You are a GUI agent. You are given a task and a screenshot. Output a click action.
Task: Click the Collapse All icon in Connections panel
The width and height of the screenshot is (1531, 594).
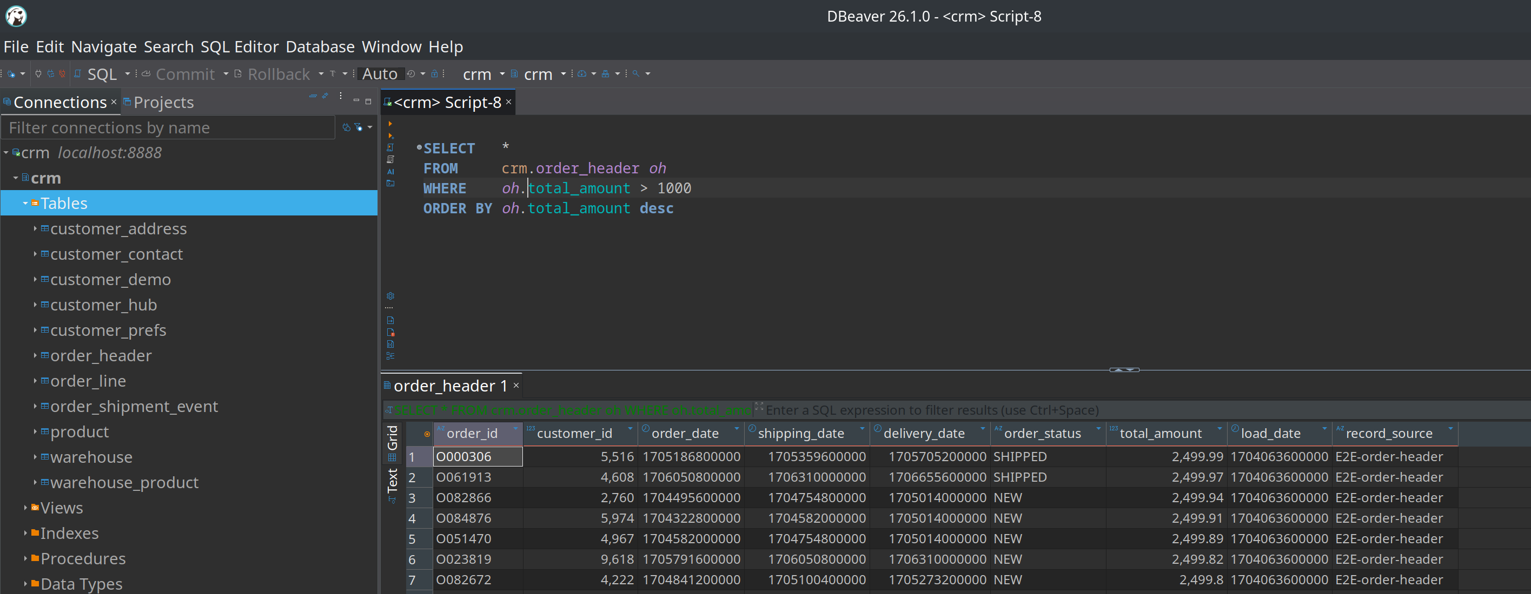click(x=313, y=96)
